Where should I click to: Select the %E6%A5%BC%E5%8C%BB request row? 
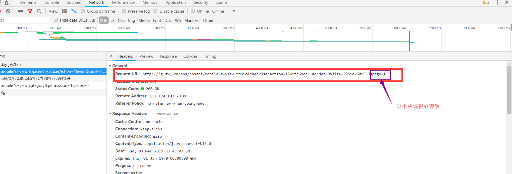53,79
